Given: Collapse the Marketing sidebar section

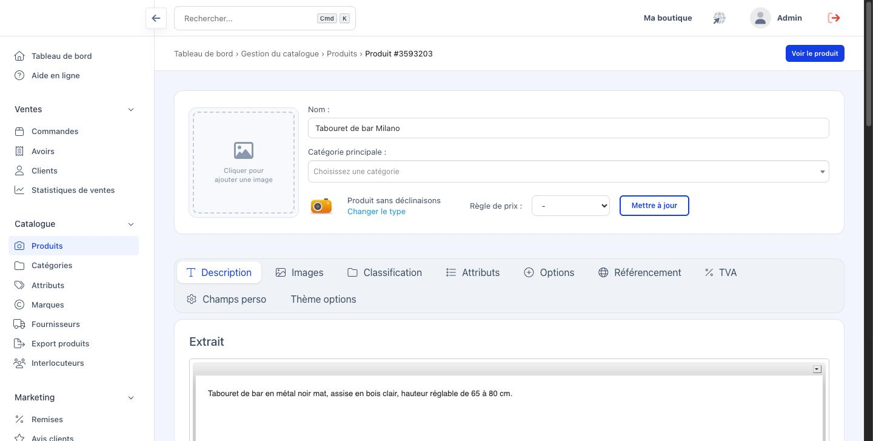Looking at the screenshot, I should pos(131,397).
